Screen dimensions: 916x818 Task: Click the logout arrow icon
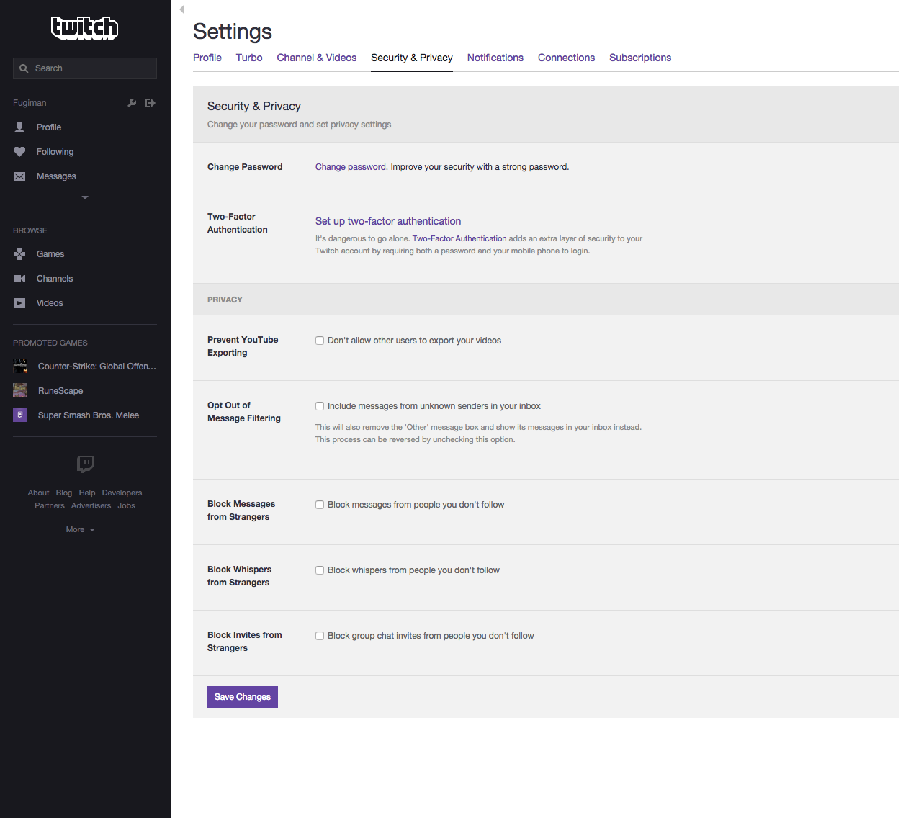pos(151,103)
